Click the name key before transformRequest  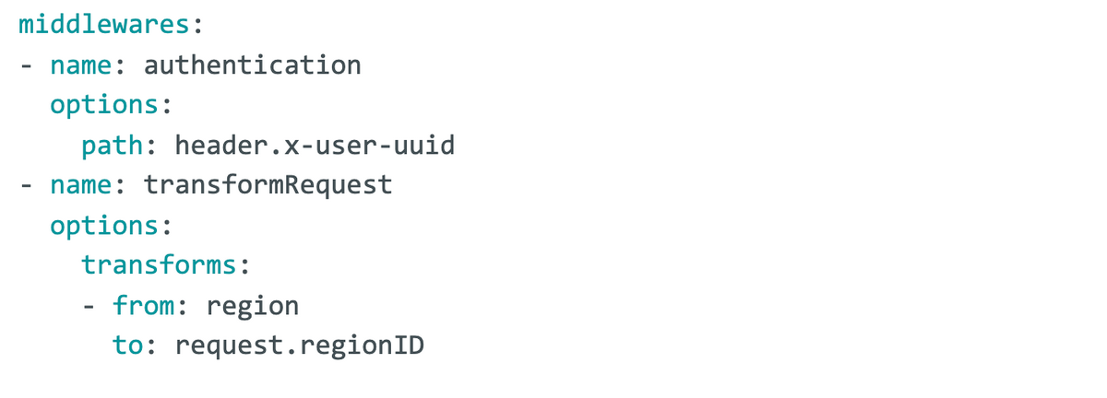pyautogui.click(x=81, y=185)
